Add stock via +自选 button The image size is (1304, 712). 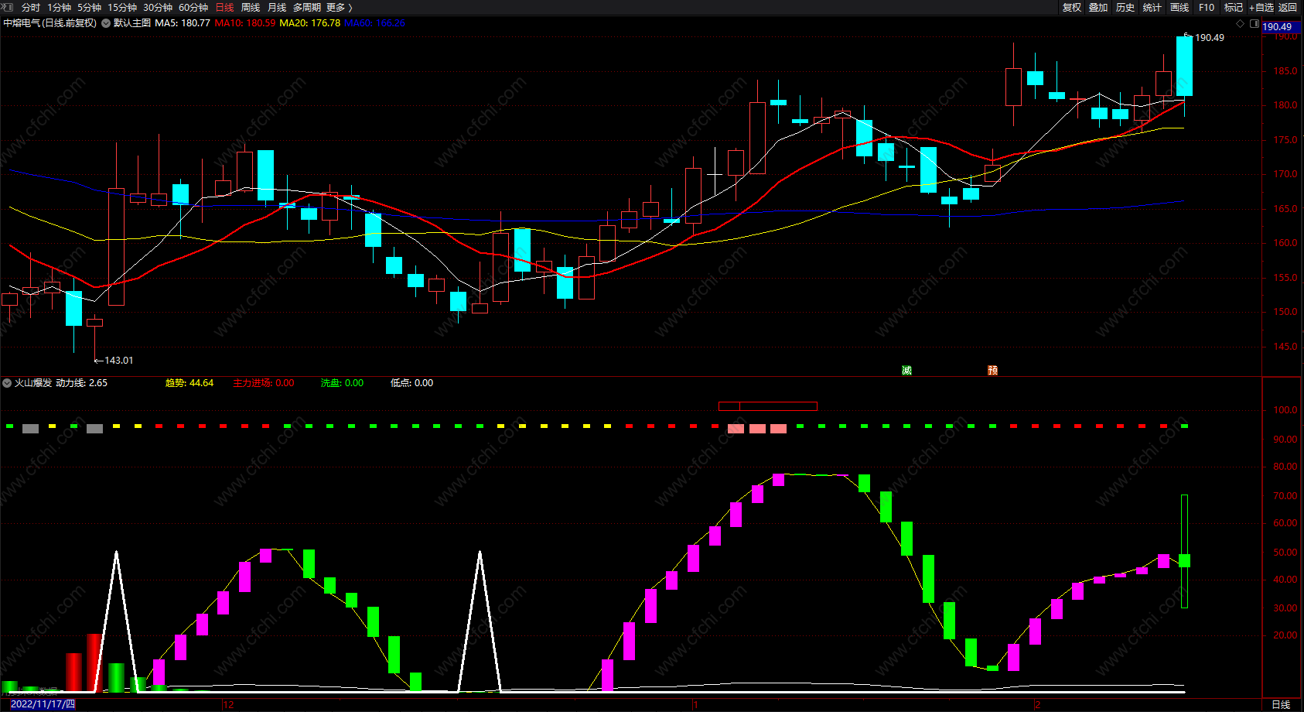coord(1261,7)
